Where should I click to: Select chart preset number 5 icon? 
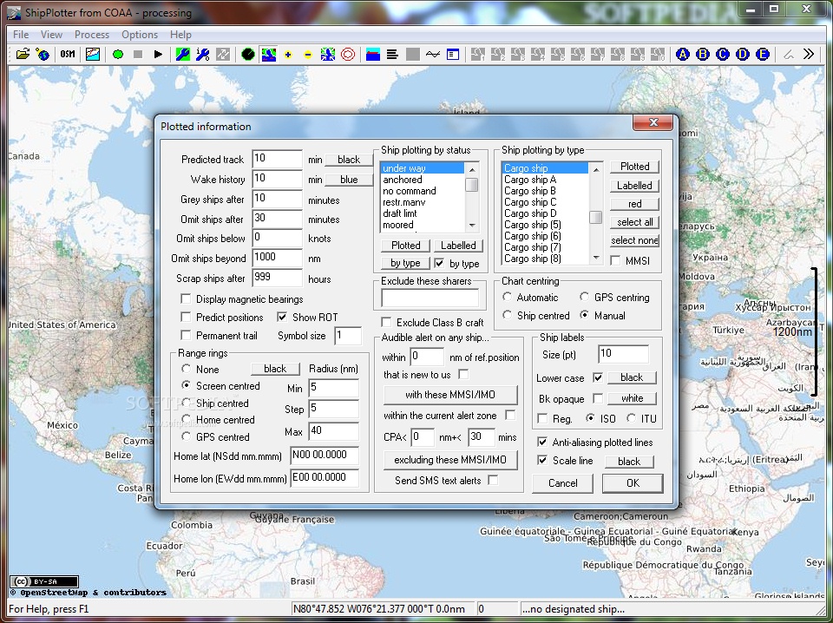[x=558, y=54]
